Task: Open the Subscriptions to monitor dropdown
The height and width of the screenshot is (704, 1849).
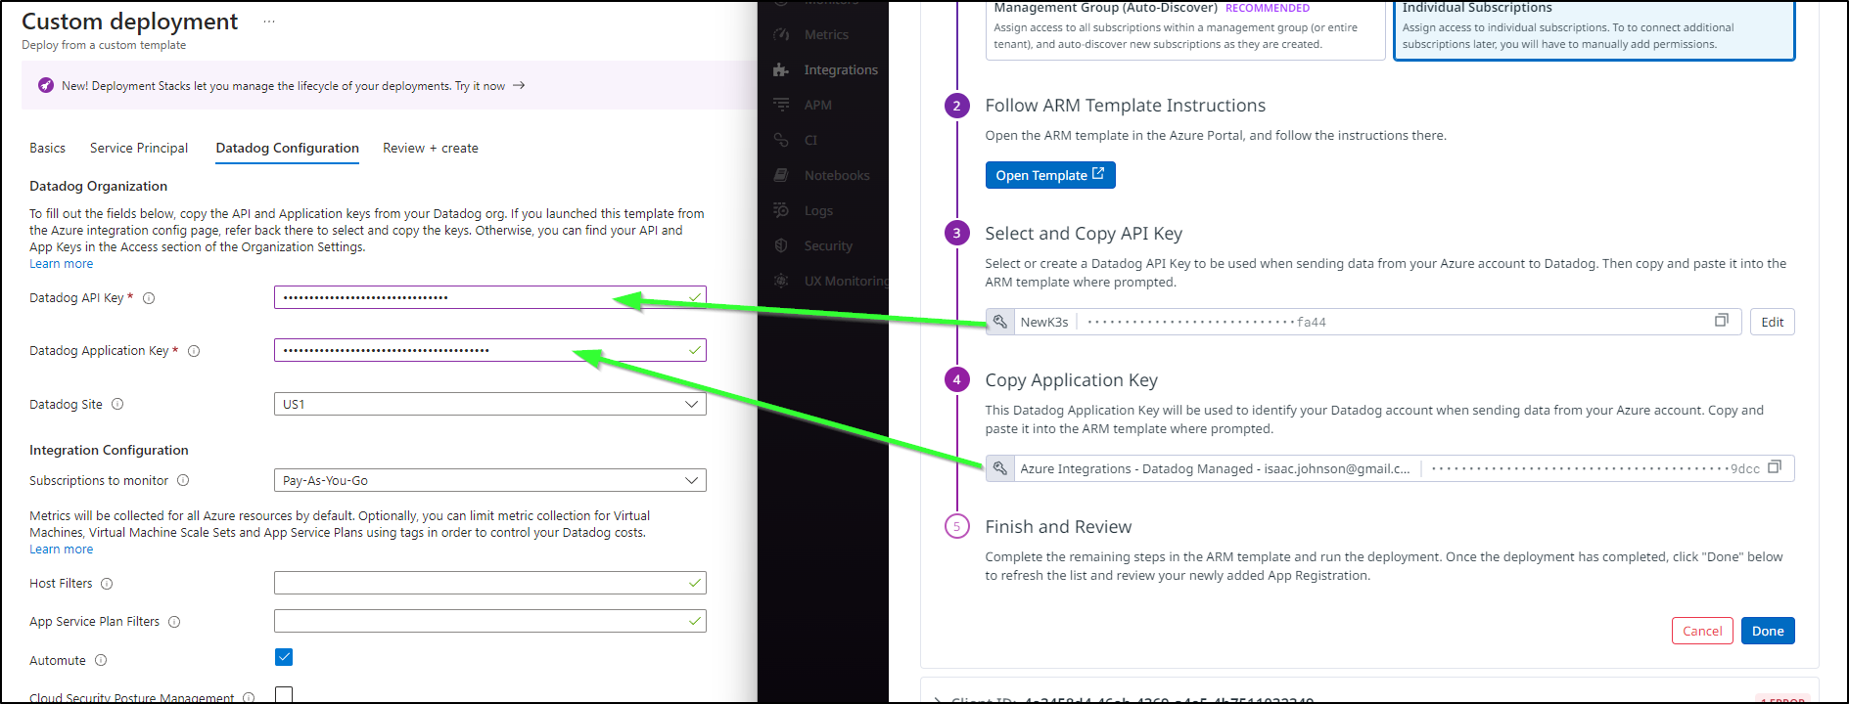Action: coord(490,480)
